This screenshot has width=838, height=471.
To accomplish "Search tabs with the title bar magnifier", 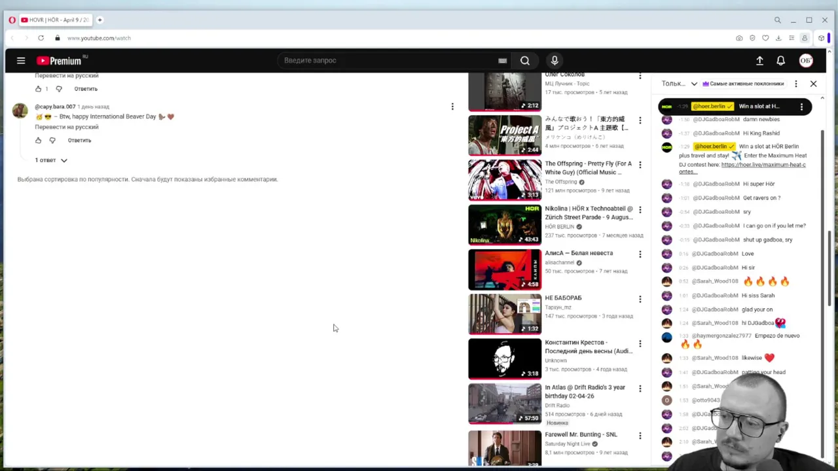I will click(777, 20).
